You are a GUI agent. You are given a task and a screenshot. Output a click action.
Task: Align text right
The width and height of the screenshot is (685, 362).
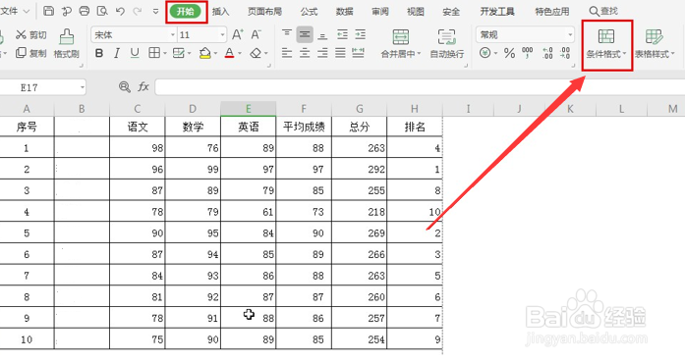pyautogui.click(x=322, y=53)
